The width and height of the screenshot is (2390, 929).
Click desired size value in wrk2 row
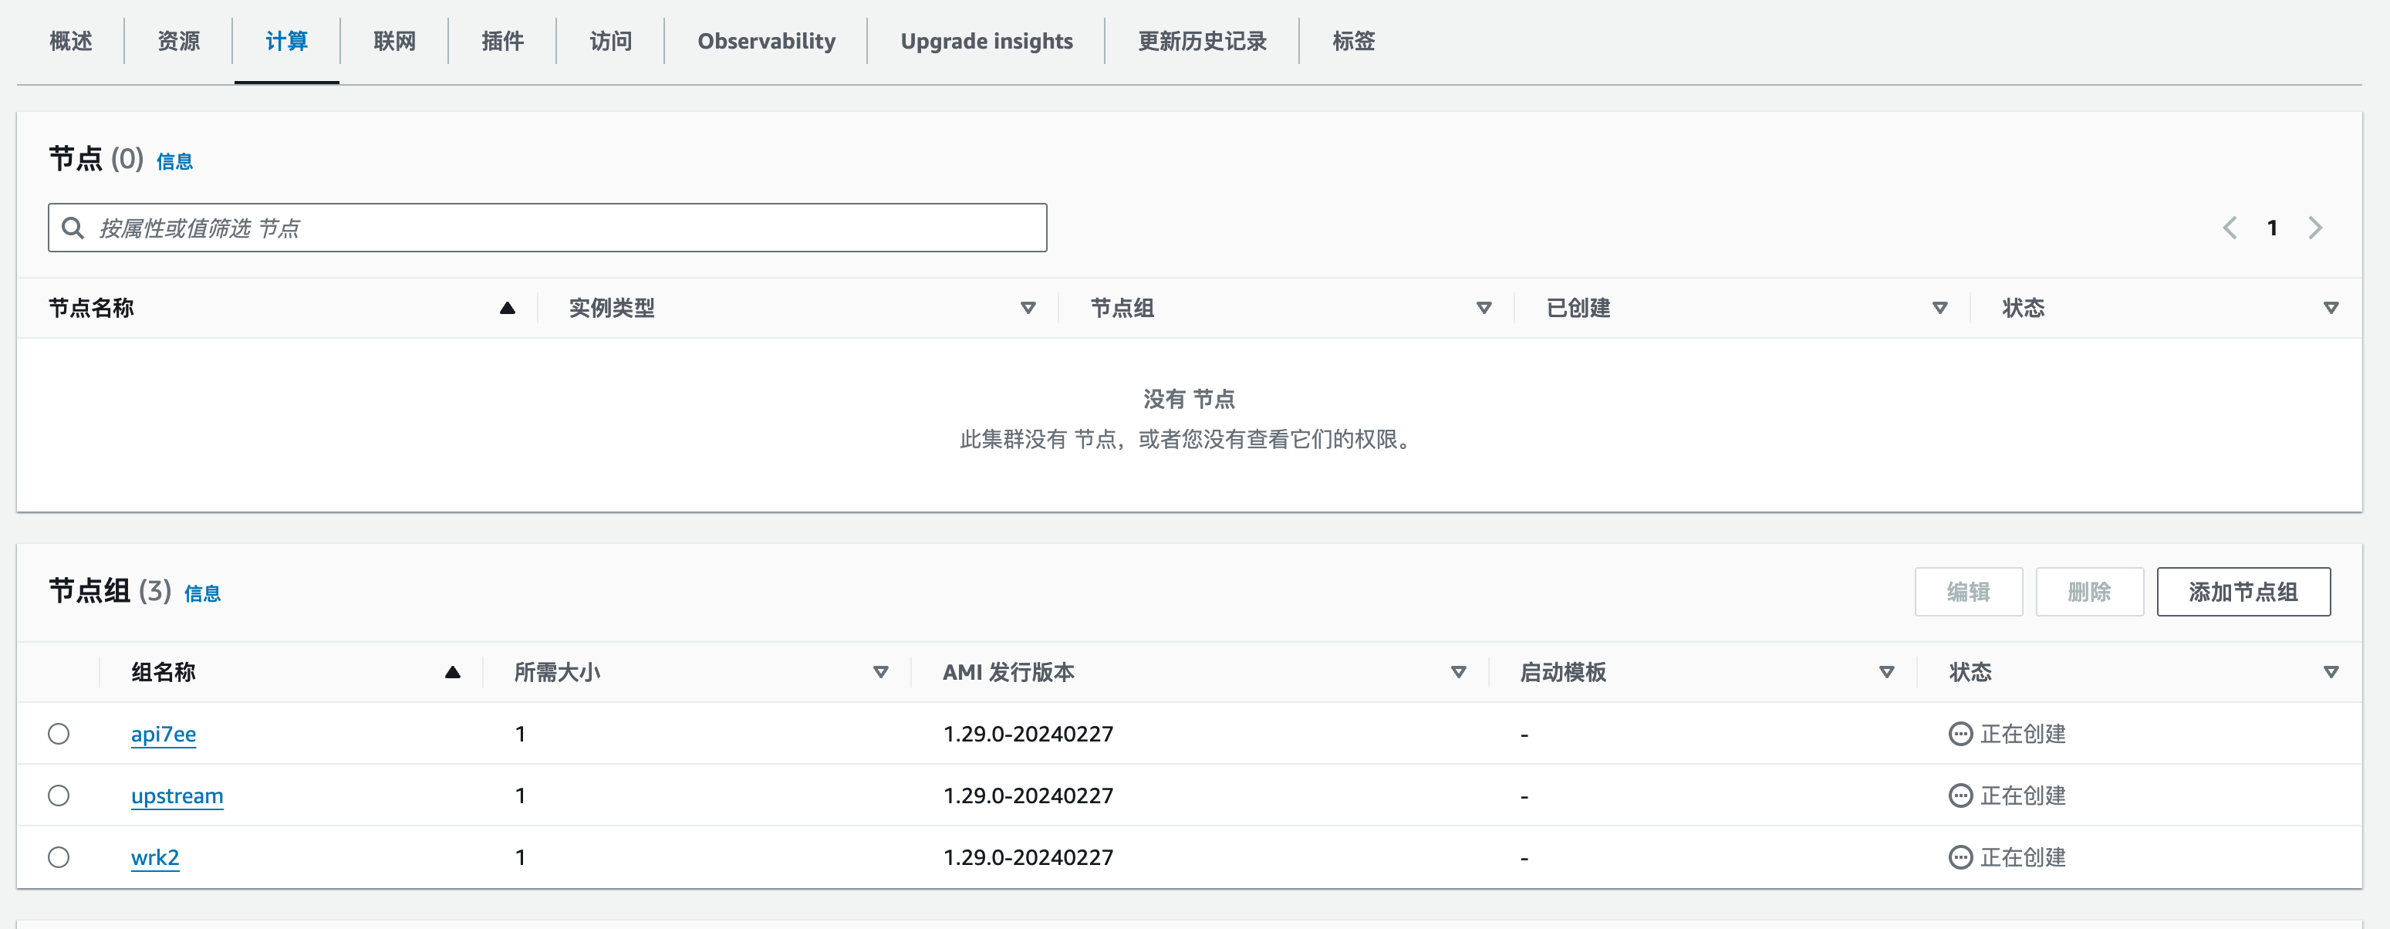click(521, 857)
